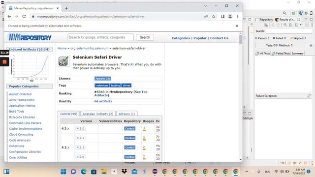Select Eclipse Debug perspective icon

(x=306, y=13)
